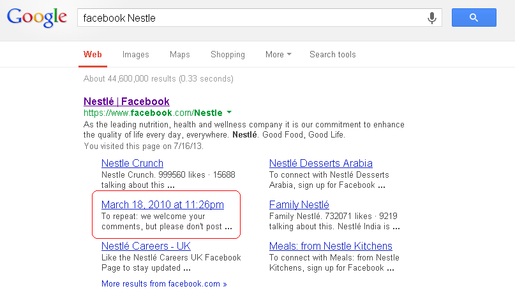Select the Web tab

coord(93,54)
